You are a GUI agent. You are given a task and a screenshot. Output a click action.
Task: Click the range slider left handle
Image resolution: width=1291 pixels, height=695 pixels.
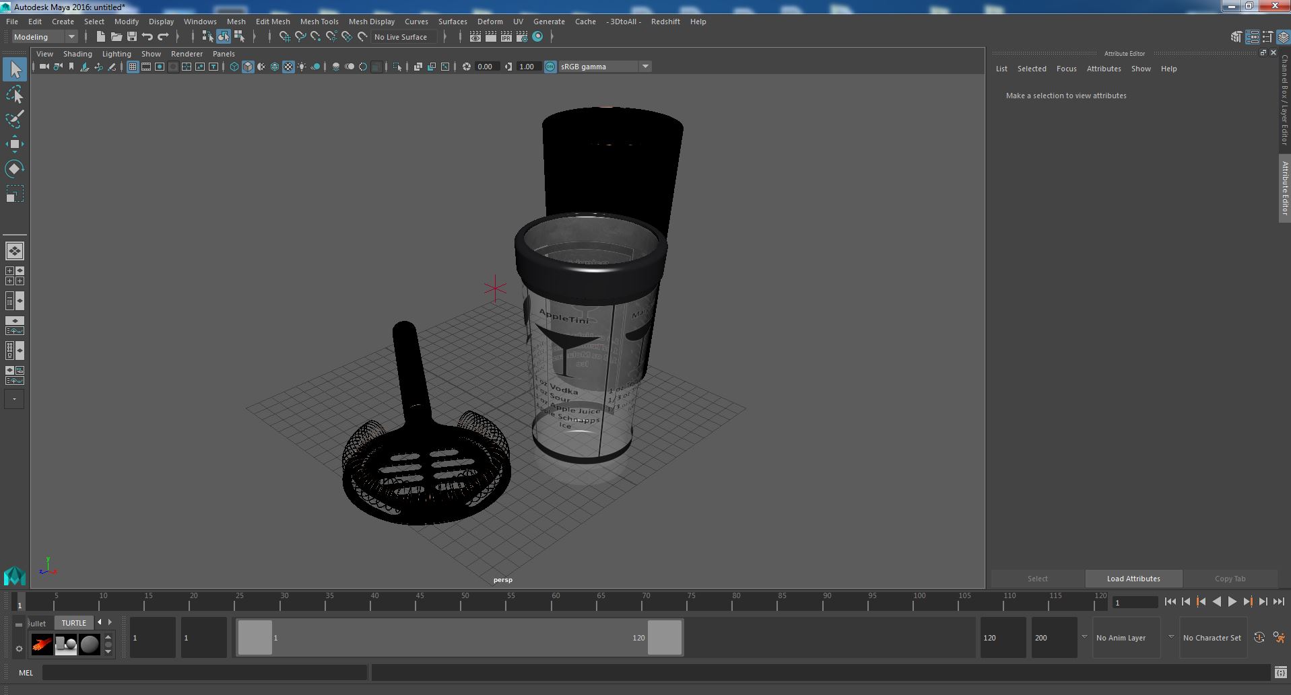(255, 637)
